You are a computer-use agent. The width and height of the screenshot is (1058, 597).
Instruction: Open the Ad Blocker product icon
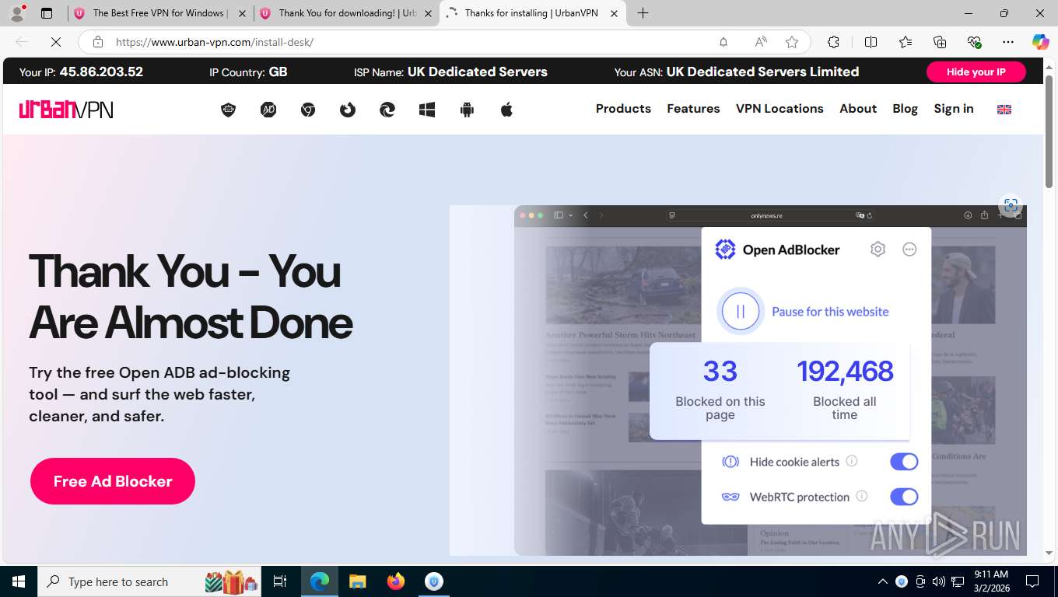(x=268, y=110)
